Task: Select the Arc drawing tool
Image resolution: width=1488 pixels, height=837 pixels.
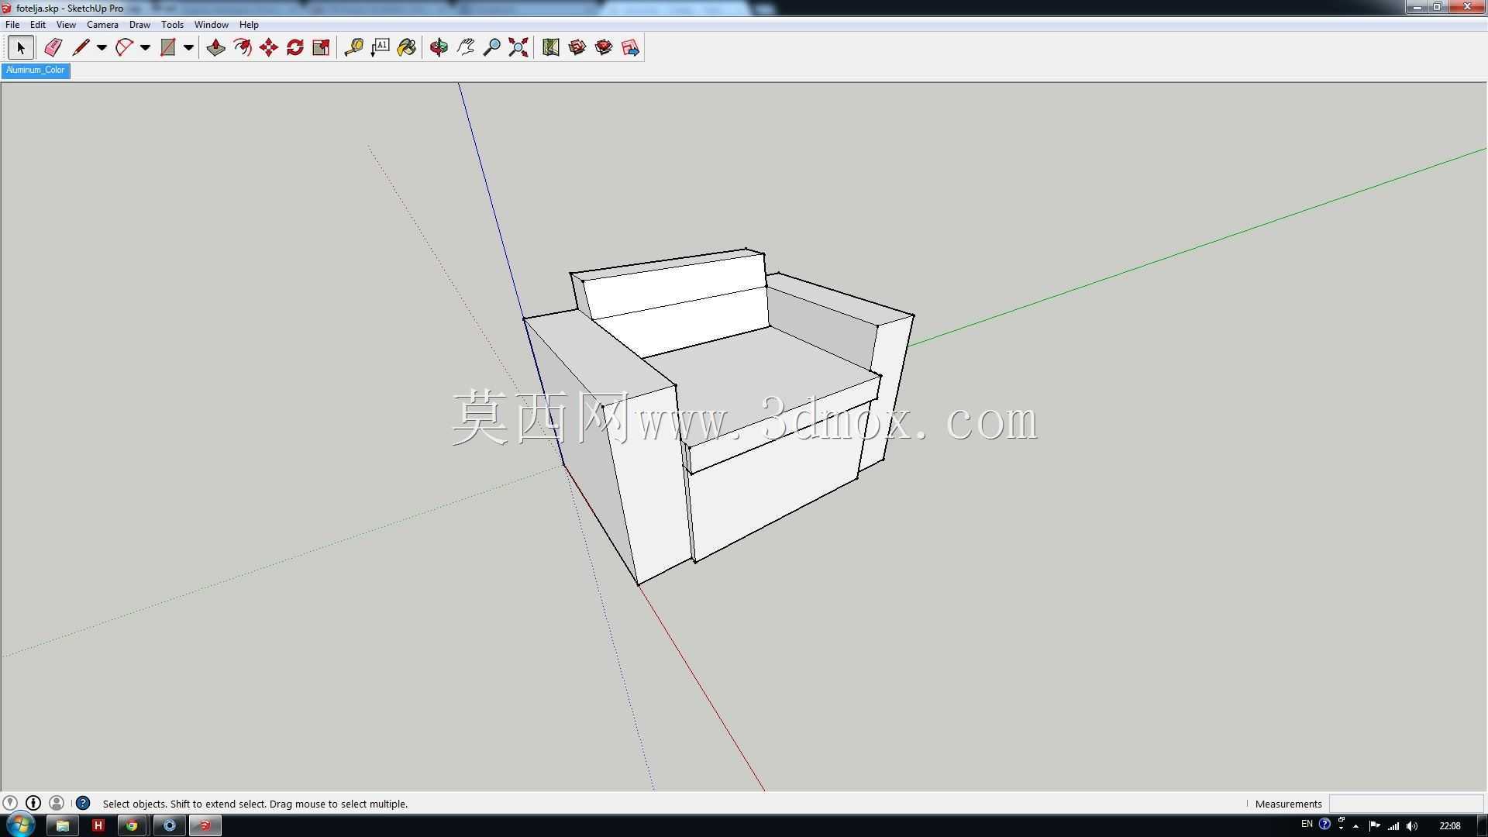Action: (124, 48)
